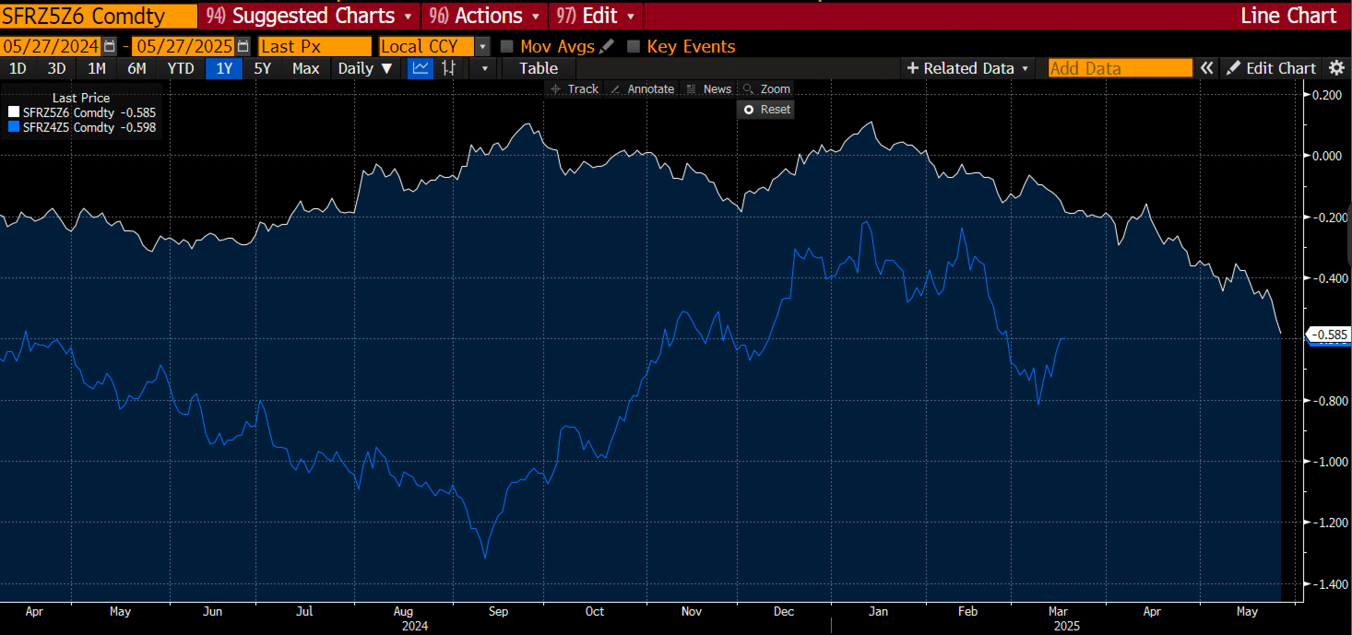Image resolution: width=1352 pixels, height=635 pixels.
Task: Select the 6M time range tab
Action: click(136, 68)
